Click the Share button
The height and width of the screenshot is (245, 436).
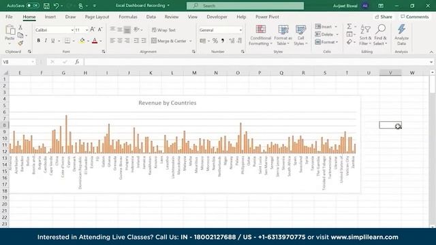point(384,17)
